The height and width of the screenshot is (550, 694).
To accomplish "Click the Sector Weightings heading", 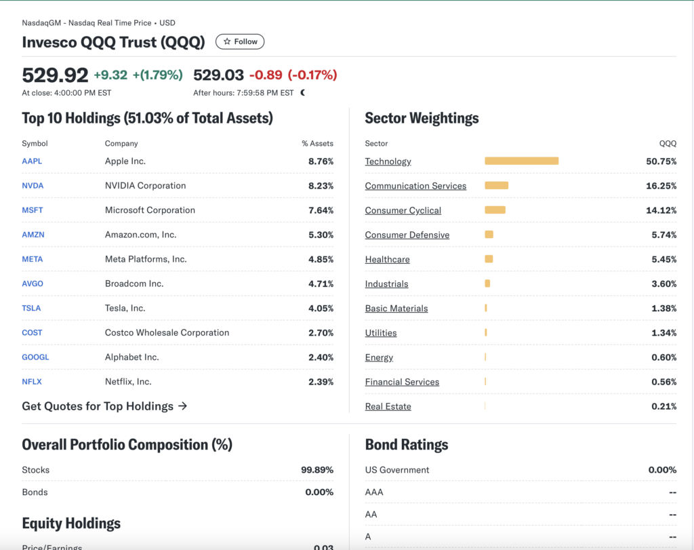I will pos(422,118).
